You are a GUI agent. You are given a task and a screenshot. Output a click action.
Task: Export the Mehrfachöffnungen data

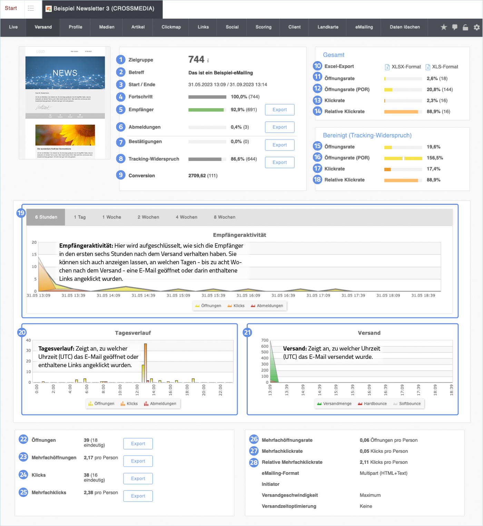pyautogui.click(x=138, y=461)
